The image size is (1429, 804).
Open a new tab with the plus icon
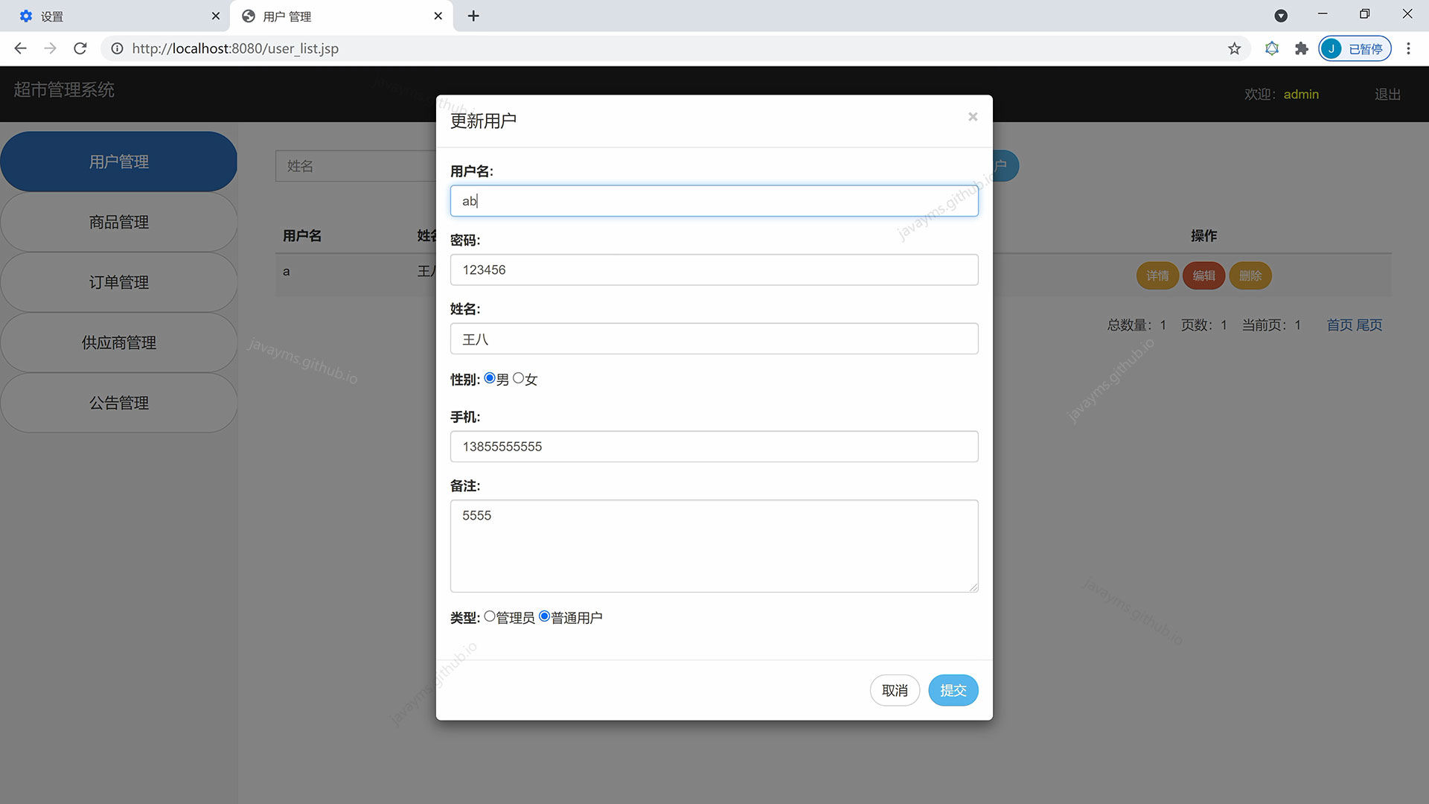tap(473, 16)
